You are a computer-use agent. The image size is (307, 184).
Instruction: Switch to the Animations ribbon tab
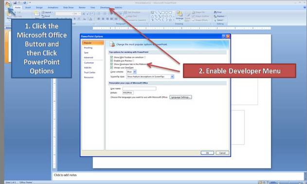53,7
